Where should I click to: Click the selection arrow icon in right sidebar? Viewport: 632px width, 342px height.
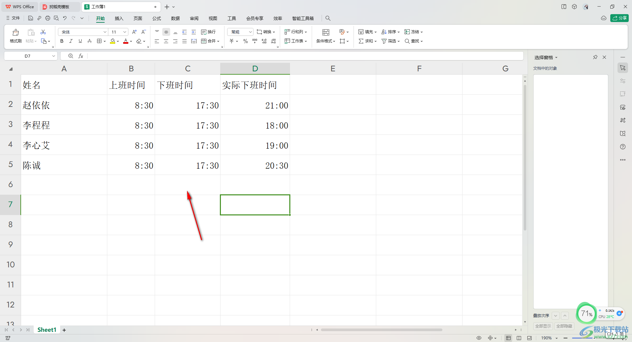(623, 68)
